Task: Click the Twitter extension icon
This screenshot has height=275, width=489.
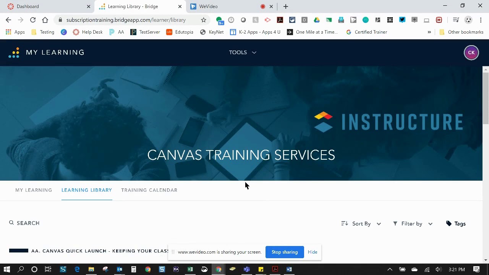Action: coord(402,20)
